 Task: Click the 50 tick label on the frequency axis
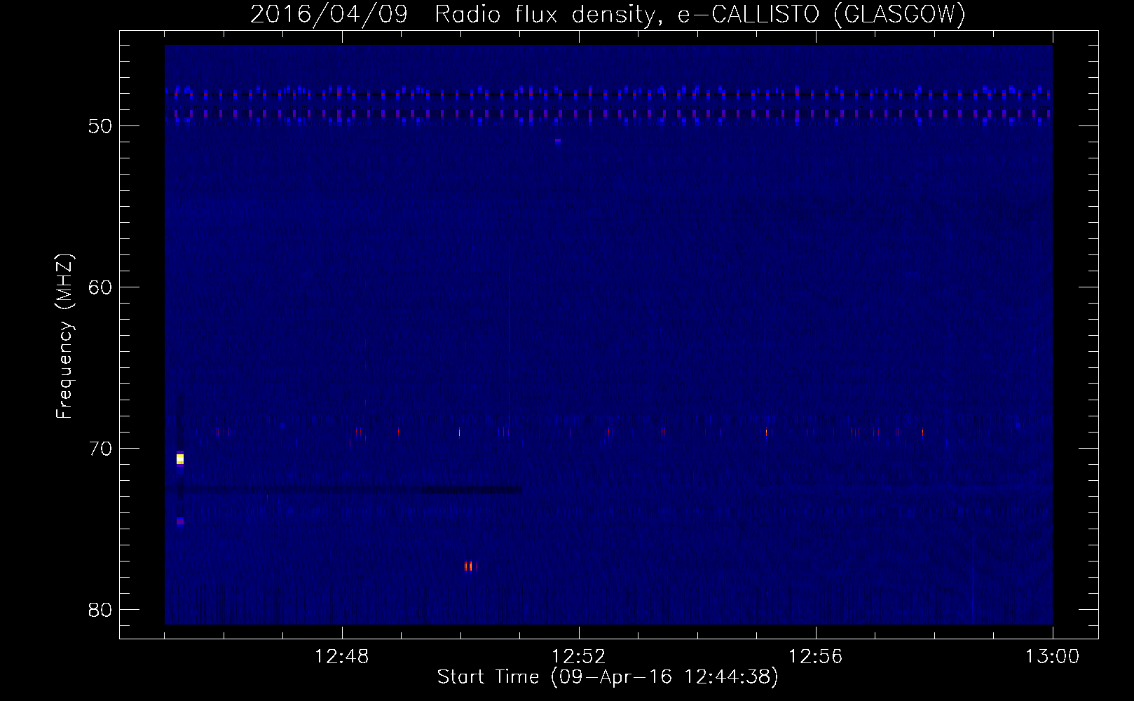pos(101,126)
